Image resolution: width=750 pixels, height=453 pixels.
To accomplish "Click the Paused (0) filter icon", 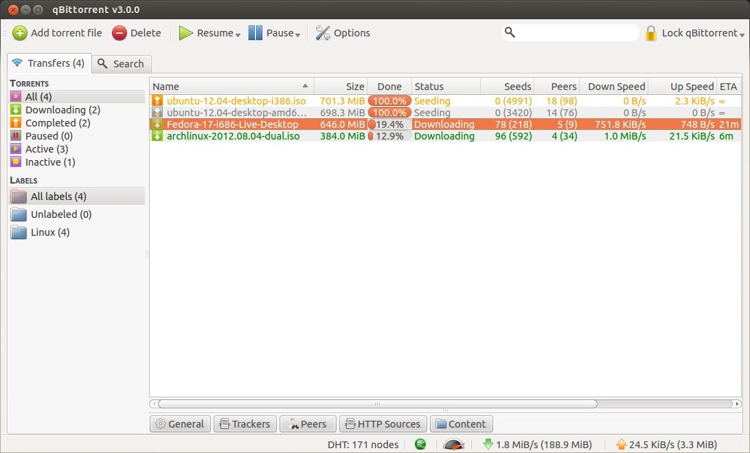I will coord(16,136).
